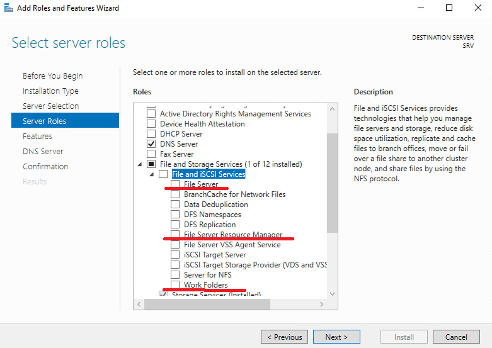Screen dimensions: 492x348
Task: Check the DFS Replication box
Action: 175,224
